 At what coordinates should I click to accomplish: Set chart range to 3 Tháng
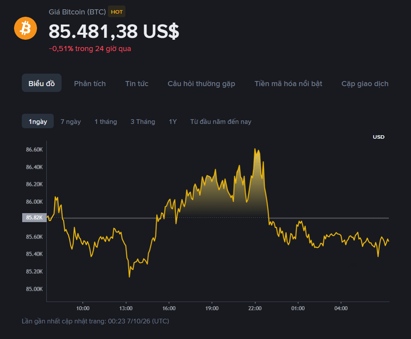tap(143, 122)
